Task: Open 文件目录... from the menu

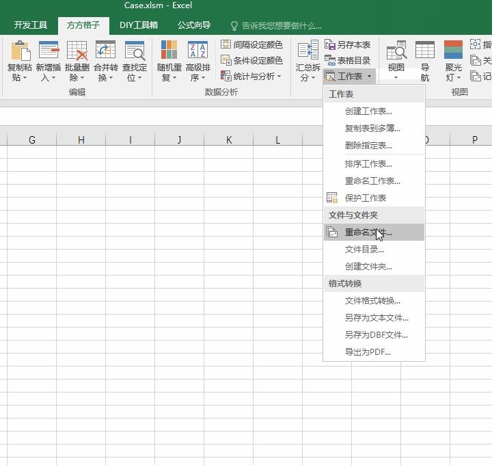Action: [374, 250]
